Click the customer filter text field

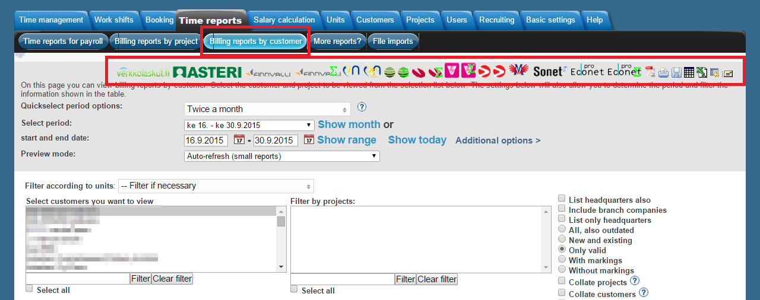[x=78, y=279]
